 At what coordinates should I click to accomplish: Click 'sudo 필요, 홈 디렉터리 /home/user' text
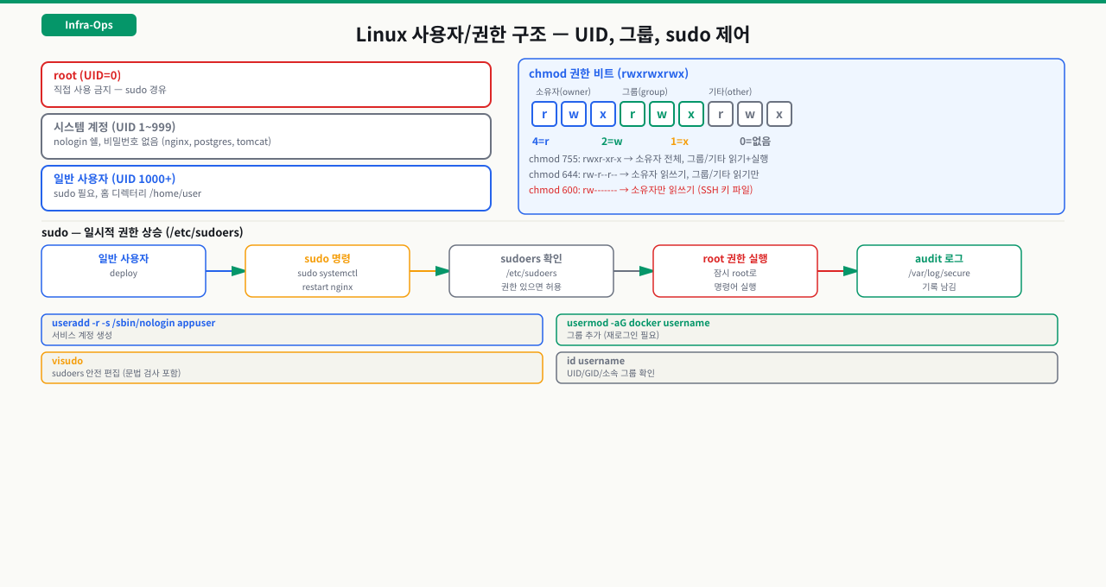(127, 193)
